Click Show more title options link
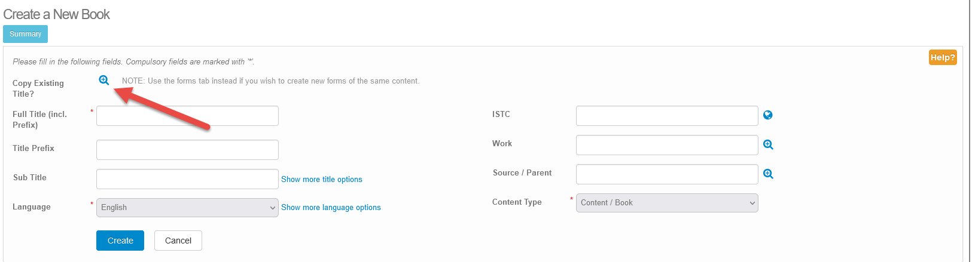The height and width of the screenshot is (262, 972). pyautogui.click(x=322, y=179)
